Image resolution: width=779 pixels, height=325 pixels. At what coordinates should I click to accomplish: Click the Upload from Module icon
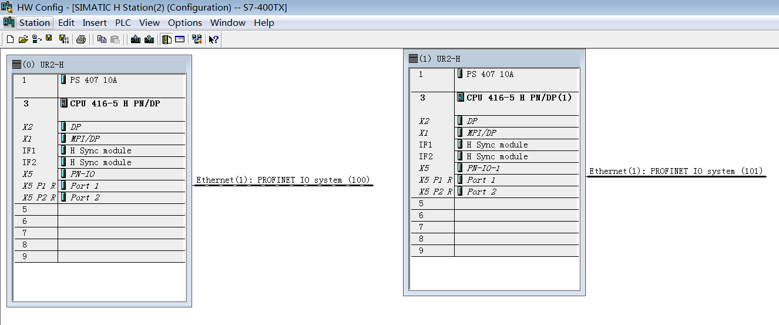149,39
